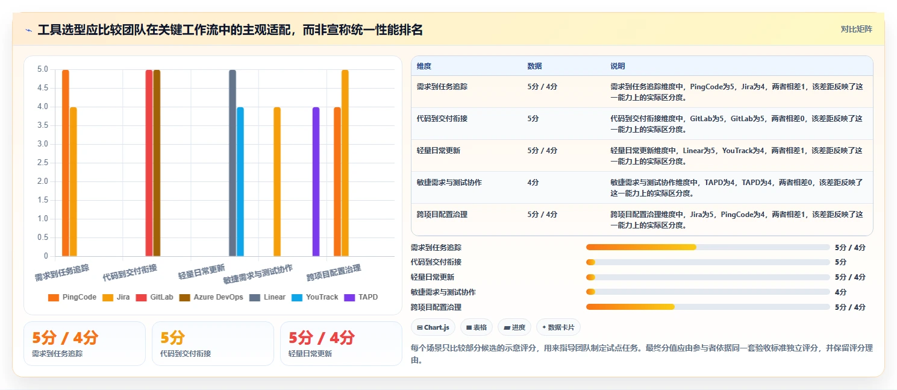Click the footnote paragraph starting 每个场景只比较
This screenshot has height=390, width=897.
click(x=642, y=354)
